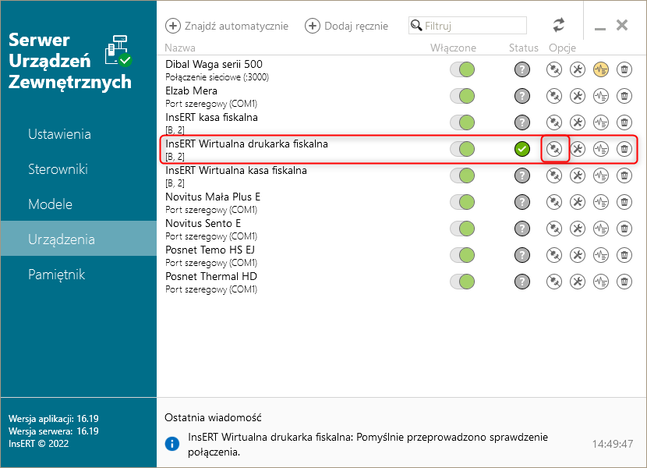
Task: Toggle off InsERT Wirtualna drukarka fiskalna
Action: (x=462, y=149)
